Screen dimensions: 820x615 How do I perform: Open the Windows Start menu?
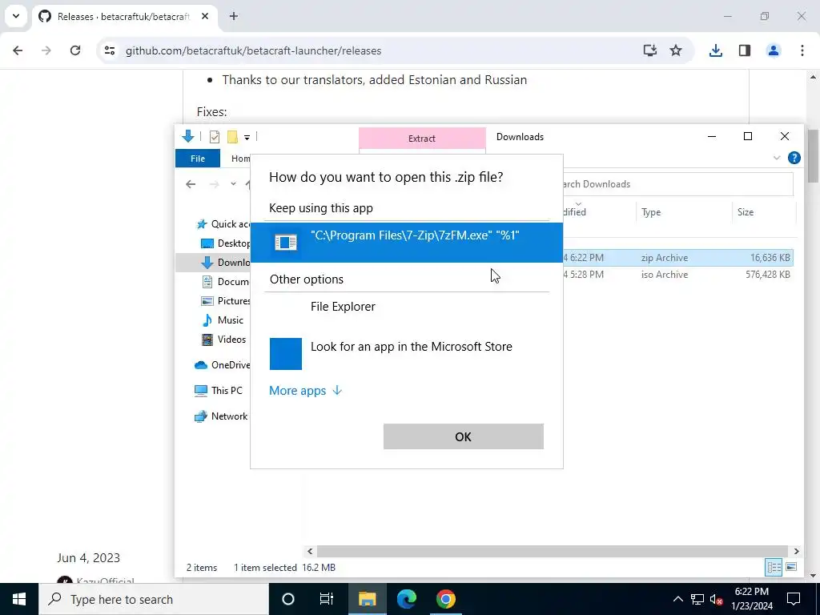coord(19,599)
